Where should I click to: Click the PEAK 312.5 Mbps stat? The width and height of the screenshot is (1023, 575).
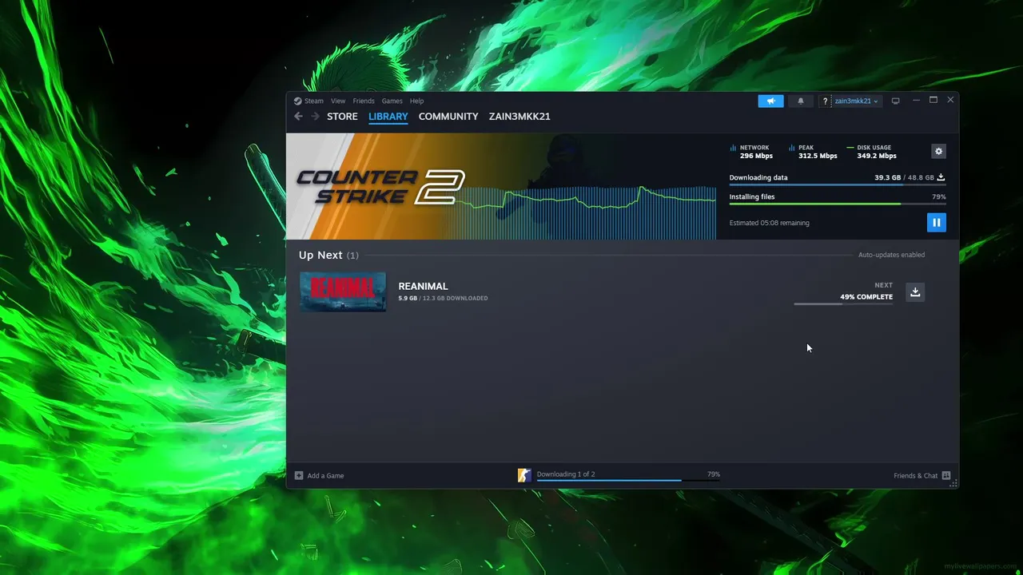(x=813, y=152)
